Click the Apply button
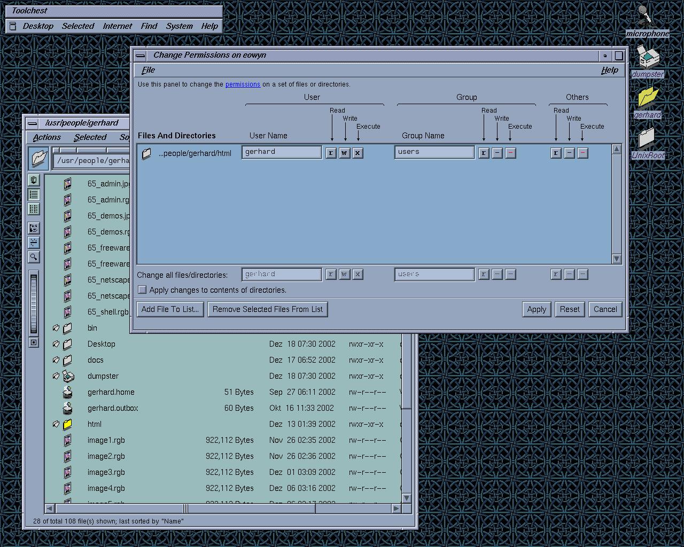Screen dimensions: 684x547 click(536, 309)
